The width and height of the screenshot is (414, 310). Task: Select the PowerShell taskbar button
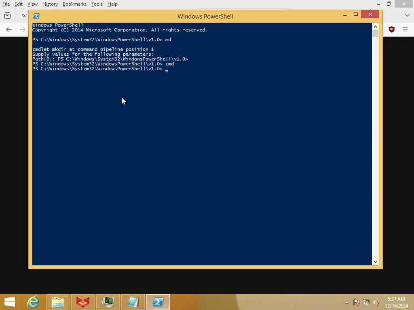coord(158,302)
